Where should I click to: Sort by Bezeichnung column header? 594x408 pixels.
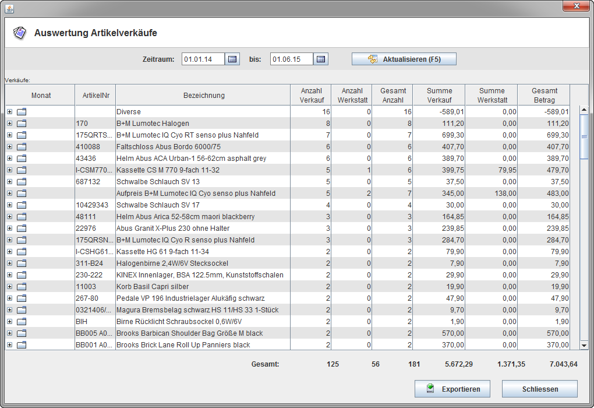tap(204, 96)
